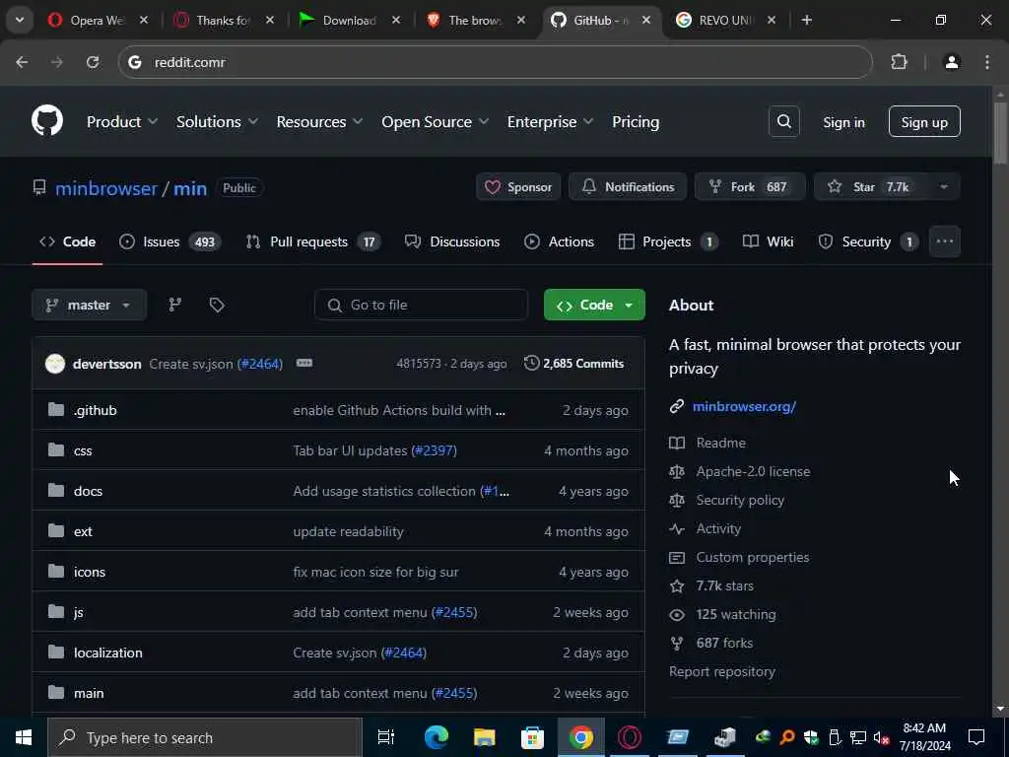Open the Windows Start button
Screen dimensions: 1009x757
coord(24,737)
